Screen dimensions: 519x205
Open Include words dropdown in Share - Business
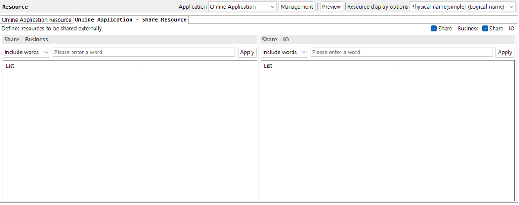coord(27,53)
